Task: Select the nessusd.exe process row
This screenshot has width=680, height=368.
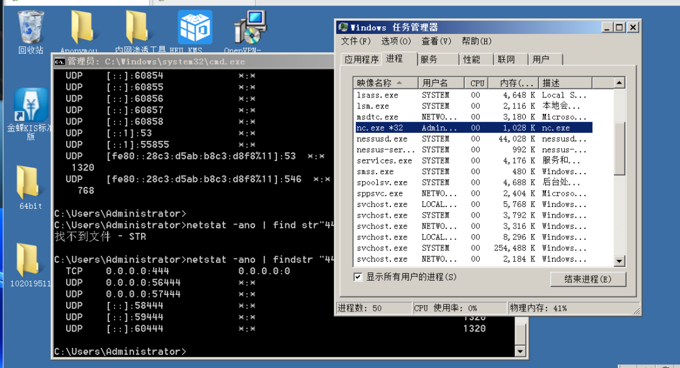Action: coord(473,138)
